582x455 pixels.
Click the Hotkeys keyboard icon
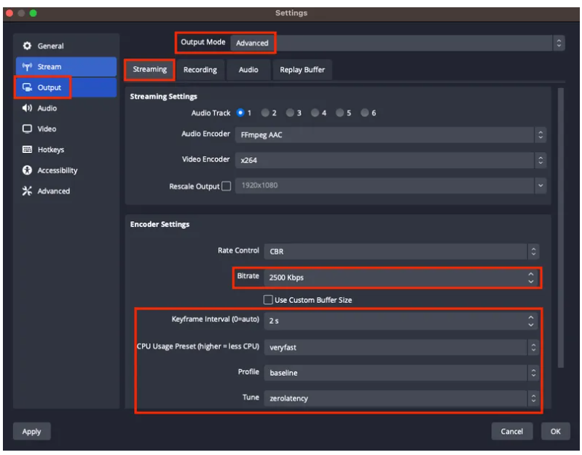coord(27,149)
